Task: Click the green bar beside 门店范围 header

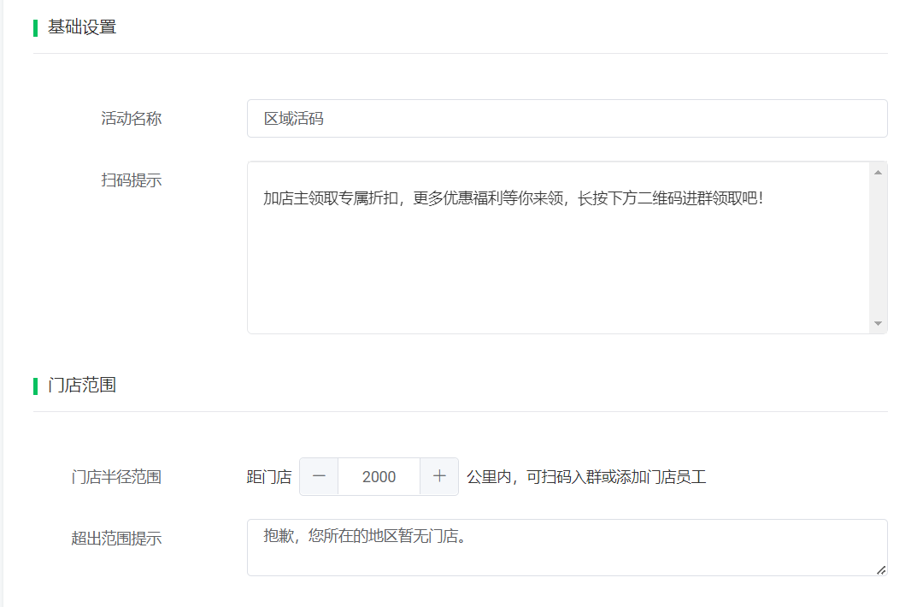Action: tap(34, 385)
